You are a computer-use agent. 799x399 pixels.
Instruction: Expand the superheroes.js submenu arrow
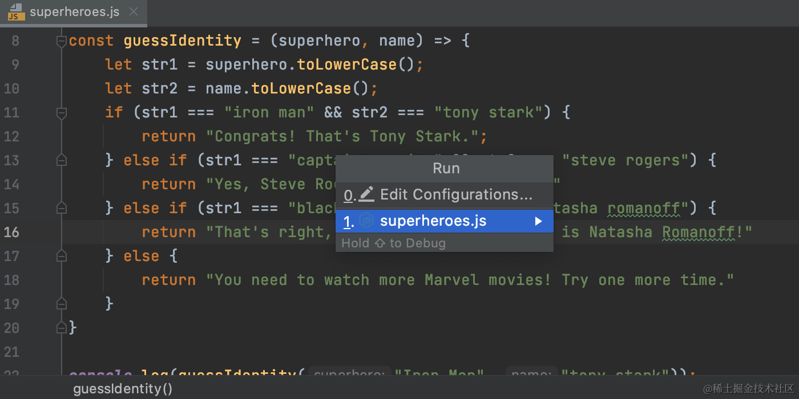click(x=538, y=221)
